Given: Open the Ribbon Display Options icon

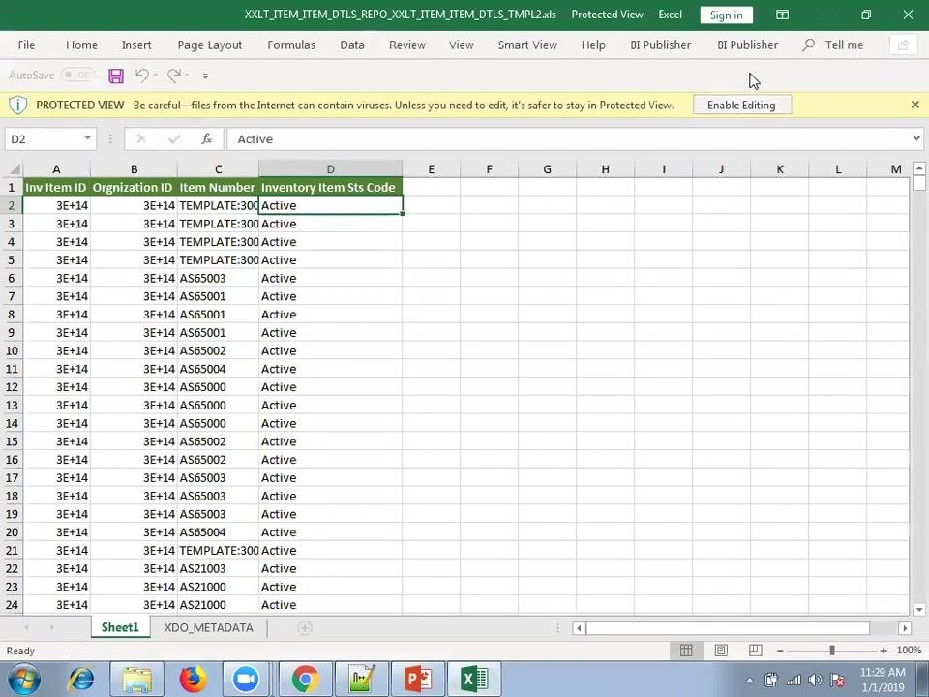Looking at the screenshot, I should click(782, 15).
